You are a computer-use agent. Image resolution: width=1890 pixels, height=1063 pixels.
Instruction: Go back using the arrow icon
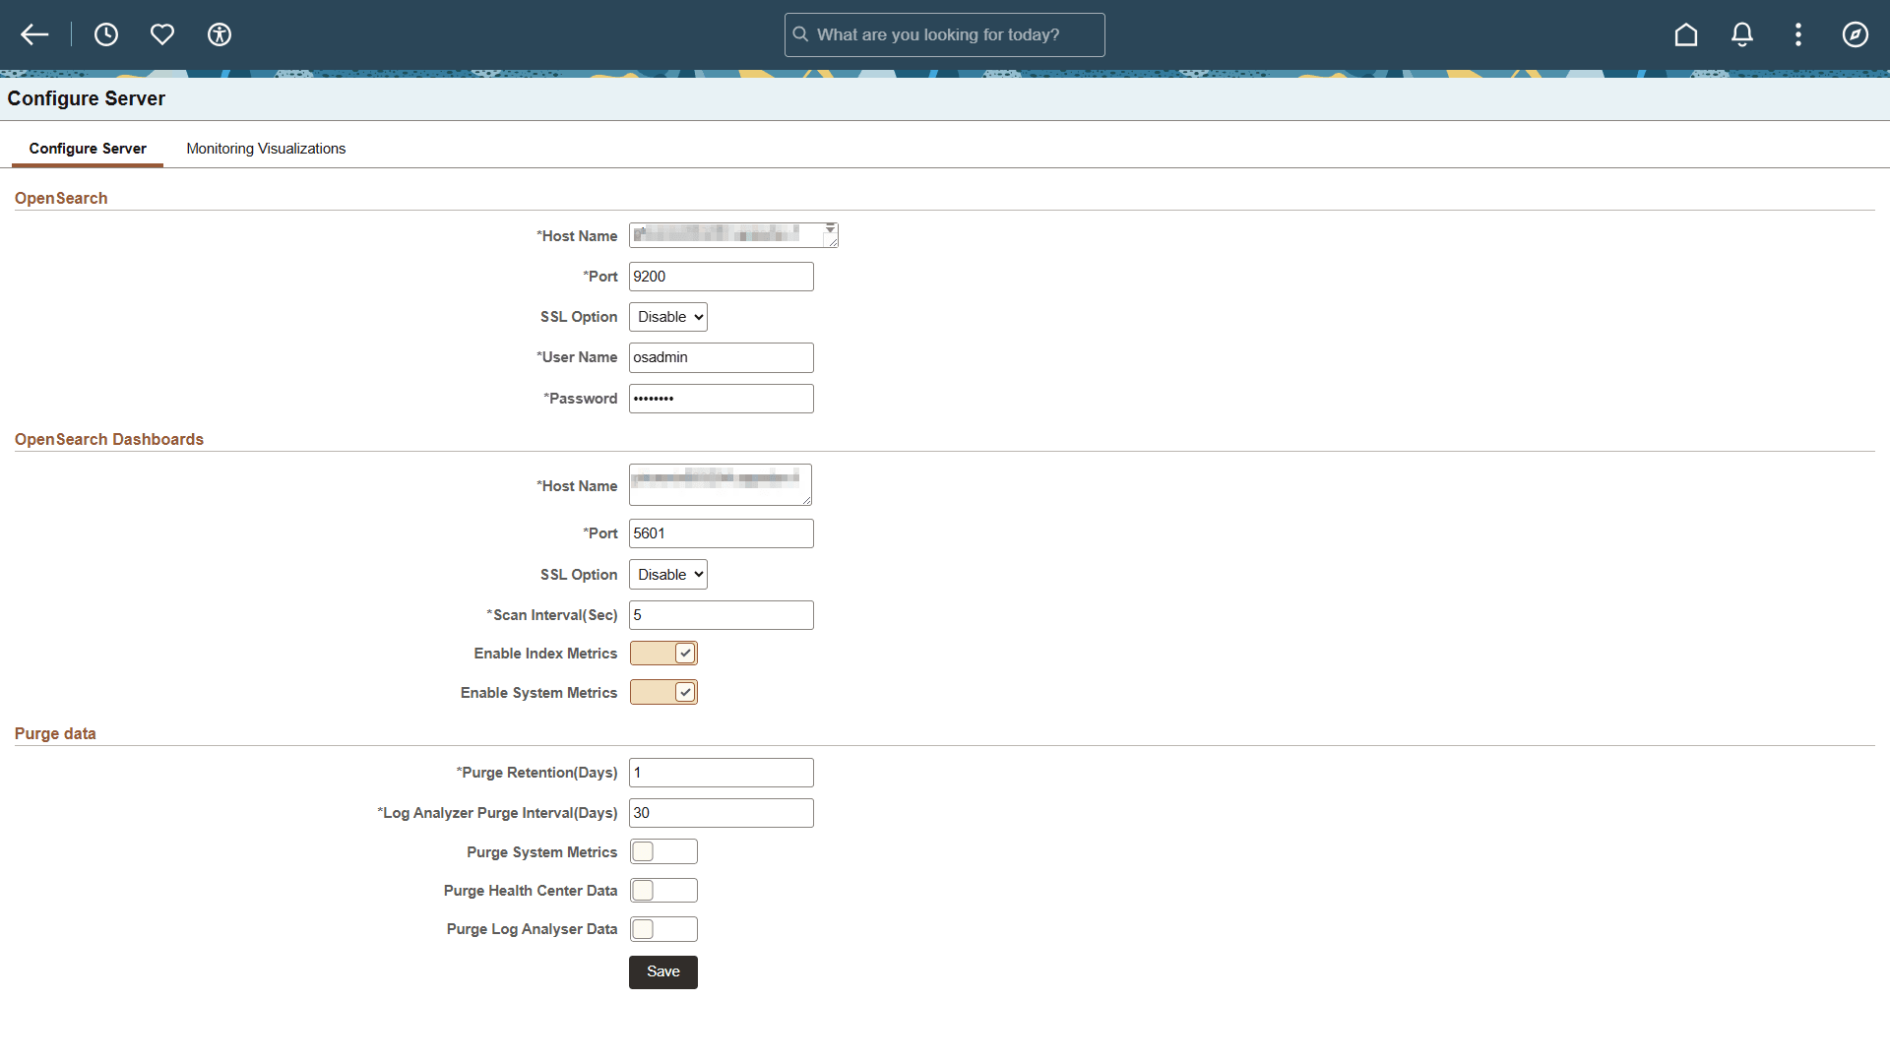(34, 35)
